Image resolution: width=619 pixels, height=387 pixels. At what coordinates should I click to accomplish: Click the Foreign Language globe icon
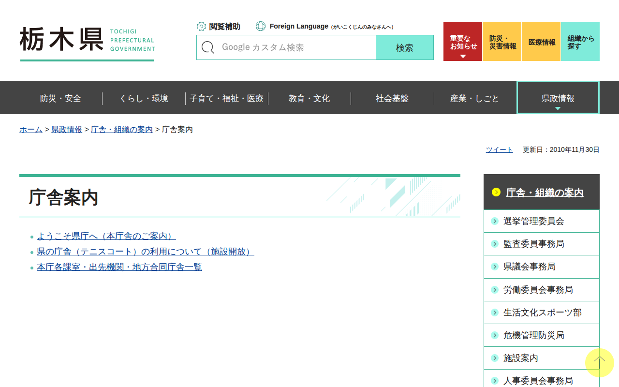261,26
